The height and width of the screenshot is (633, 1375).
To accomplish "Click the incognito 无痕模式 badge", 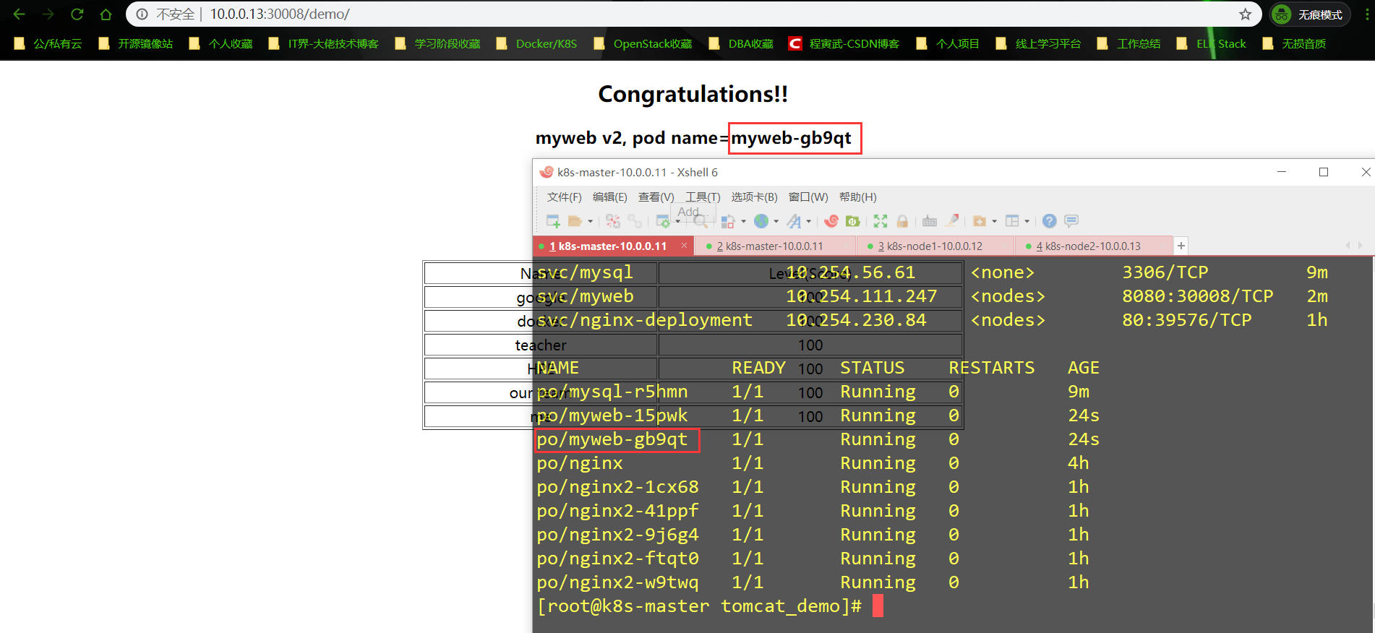I will coord(1310,14).
